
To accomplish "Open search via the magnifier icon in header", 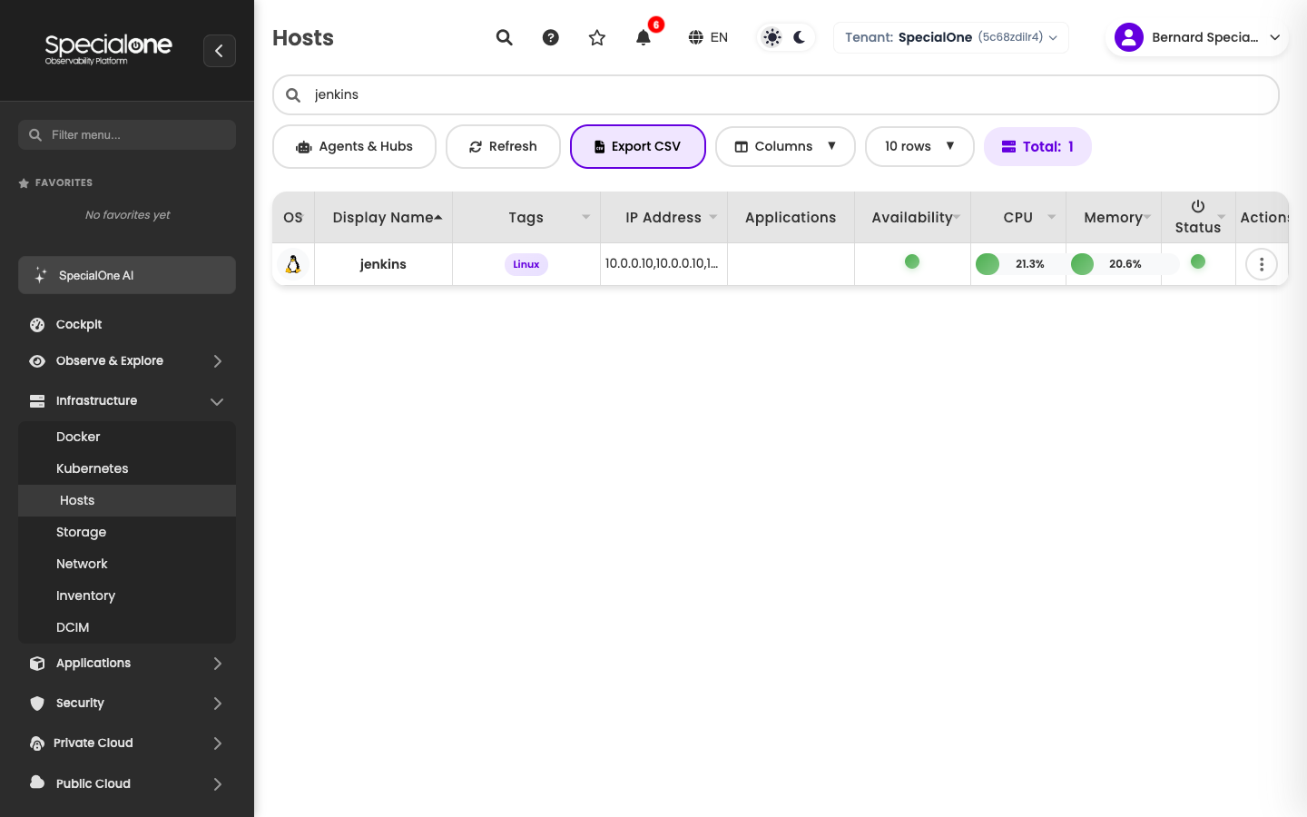I will pyautogui.click(x=505, y=37).
